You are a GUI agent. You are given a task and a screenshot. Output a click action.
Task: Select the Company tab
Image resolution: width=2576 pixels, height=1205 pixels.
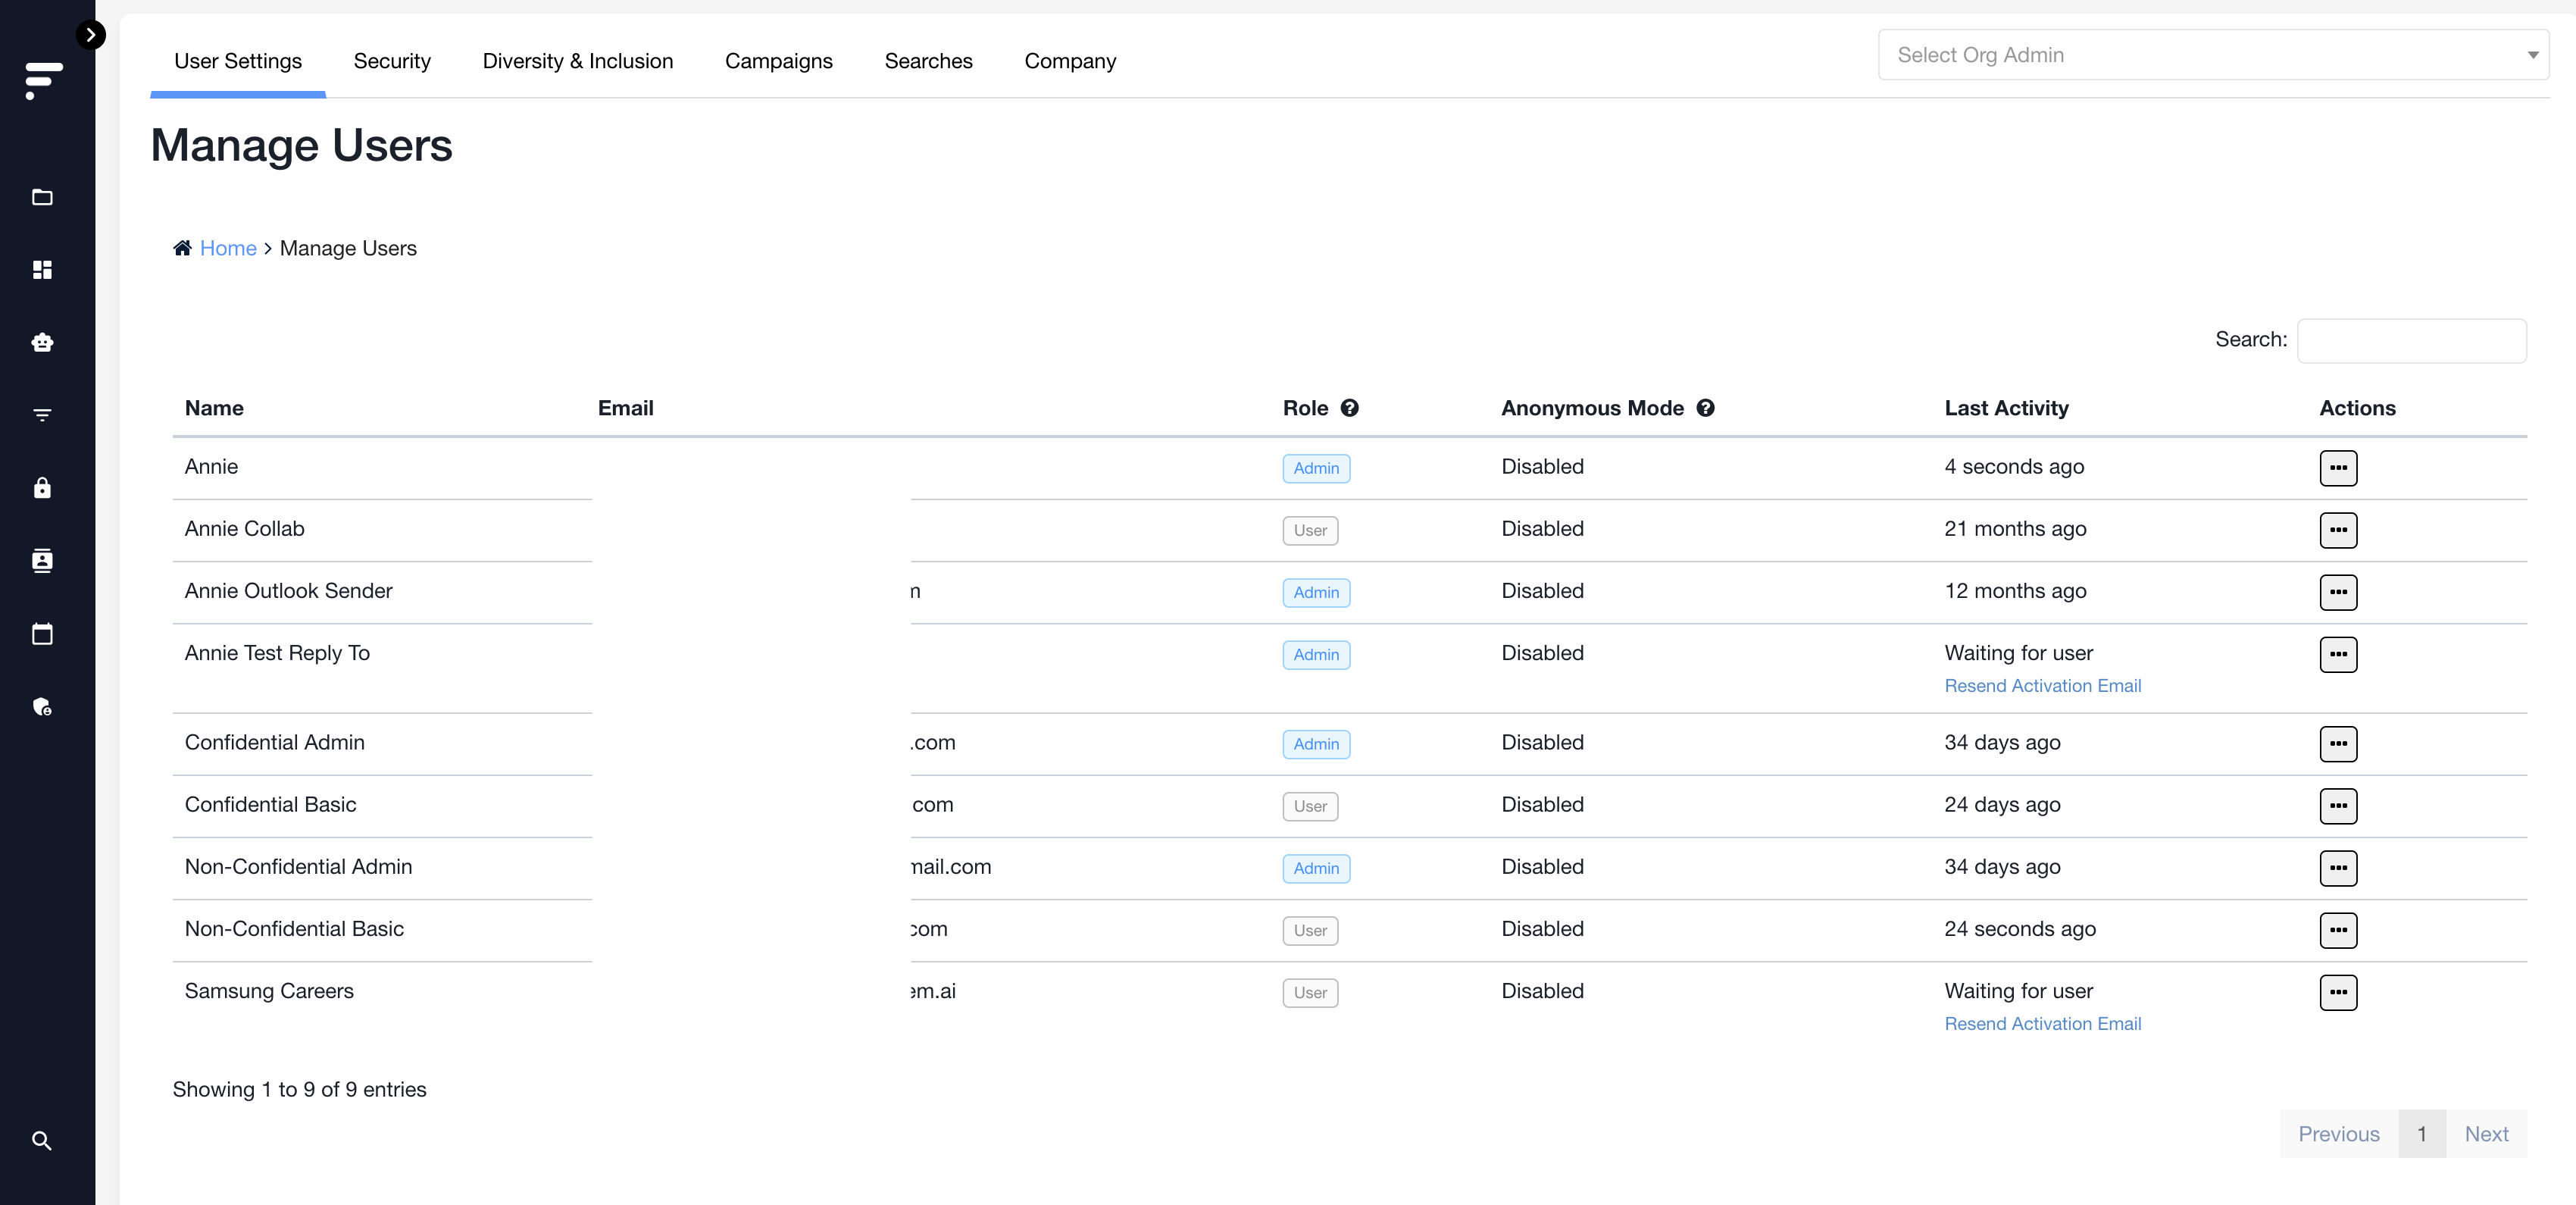click(1070, 61)
